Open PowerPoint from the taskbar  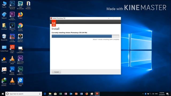pyautogui.click(x=76, y=94)
